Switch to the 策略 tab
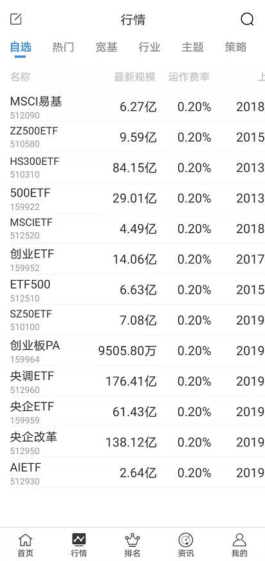Image resolution: width=265 pixels, height=561 pixels. pos(235,47)
